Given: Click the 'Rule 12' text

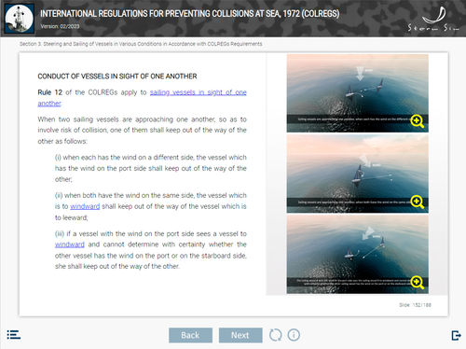Looking at the screenshot, I should click(x=50, y=92).
